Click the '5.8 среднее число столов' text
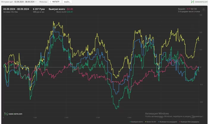208x124 pixels. coord(189,12)
